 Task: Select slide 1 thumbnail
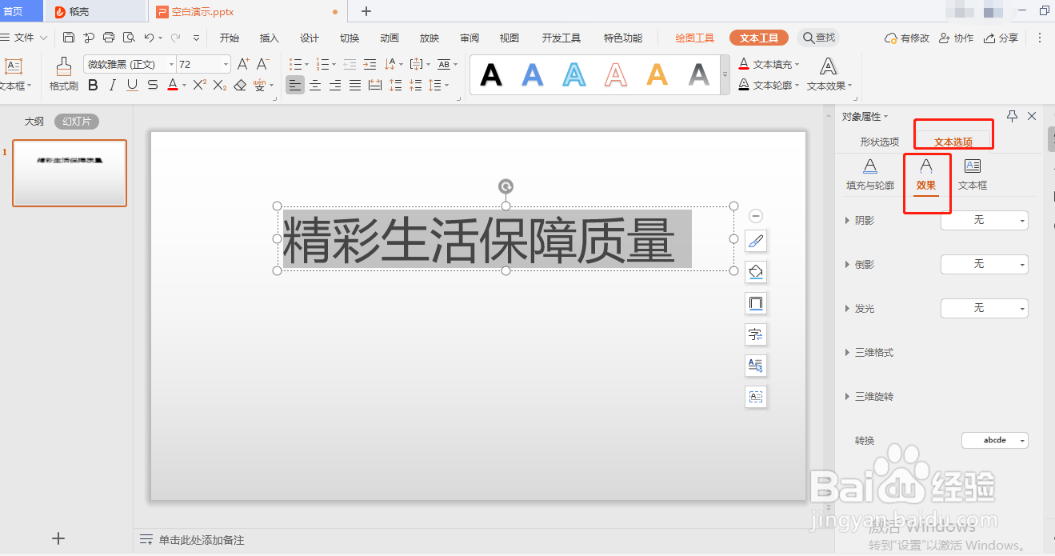tap(70, 174)
